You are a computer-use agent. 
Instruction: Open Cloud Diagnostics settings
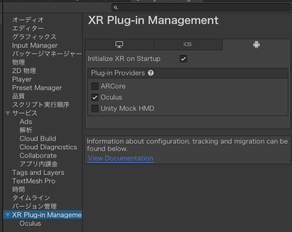[x=48, y=147]
